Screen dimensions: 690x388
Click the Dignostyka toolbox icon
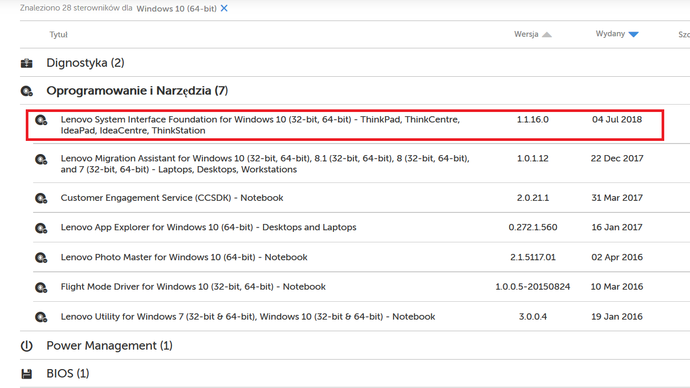26,63
